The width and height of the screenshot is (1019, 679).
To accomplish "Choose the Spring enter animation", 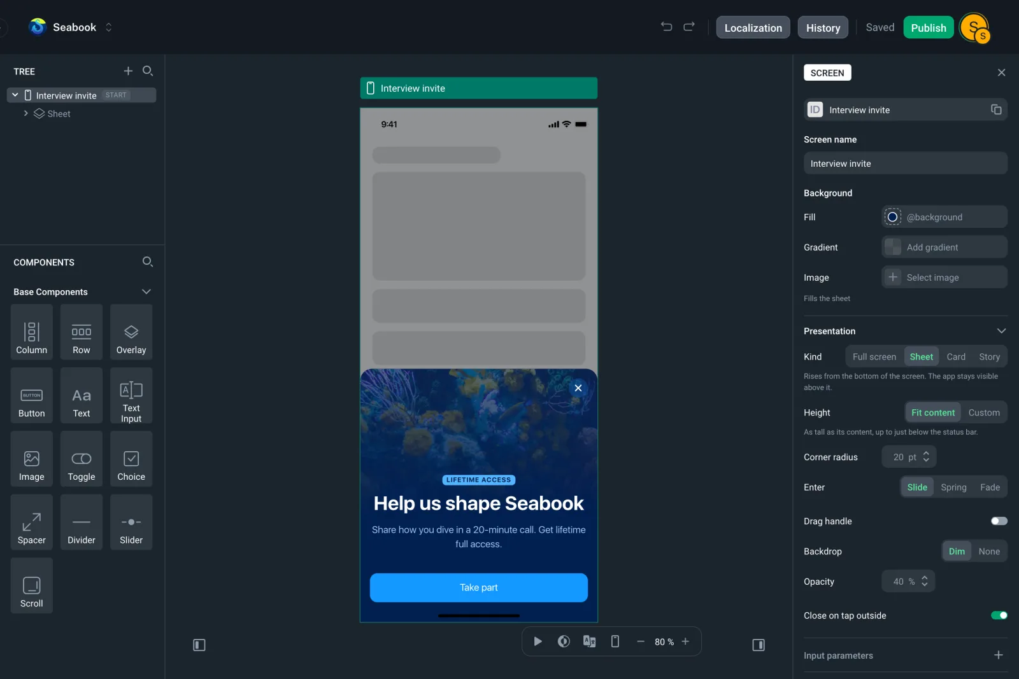I will point(953,487).
